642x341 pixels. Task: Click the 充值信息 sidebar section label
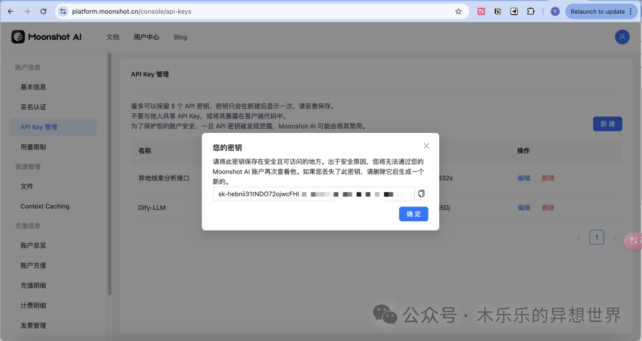[28, 226]
